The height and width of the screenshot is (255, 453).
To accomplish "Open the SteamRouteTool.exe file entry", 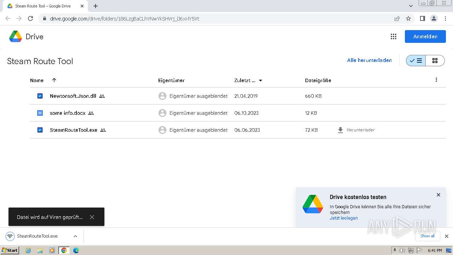I will point(74,130).
